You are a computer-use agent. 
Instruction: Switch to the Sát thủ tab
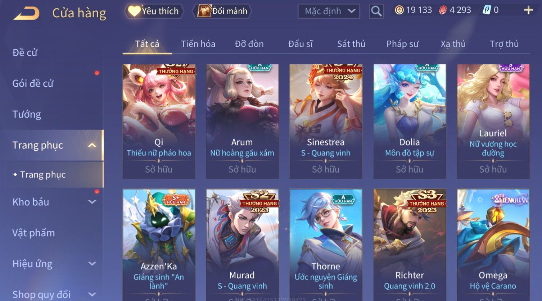point(351,44)
